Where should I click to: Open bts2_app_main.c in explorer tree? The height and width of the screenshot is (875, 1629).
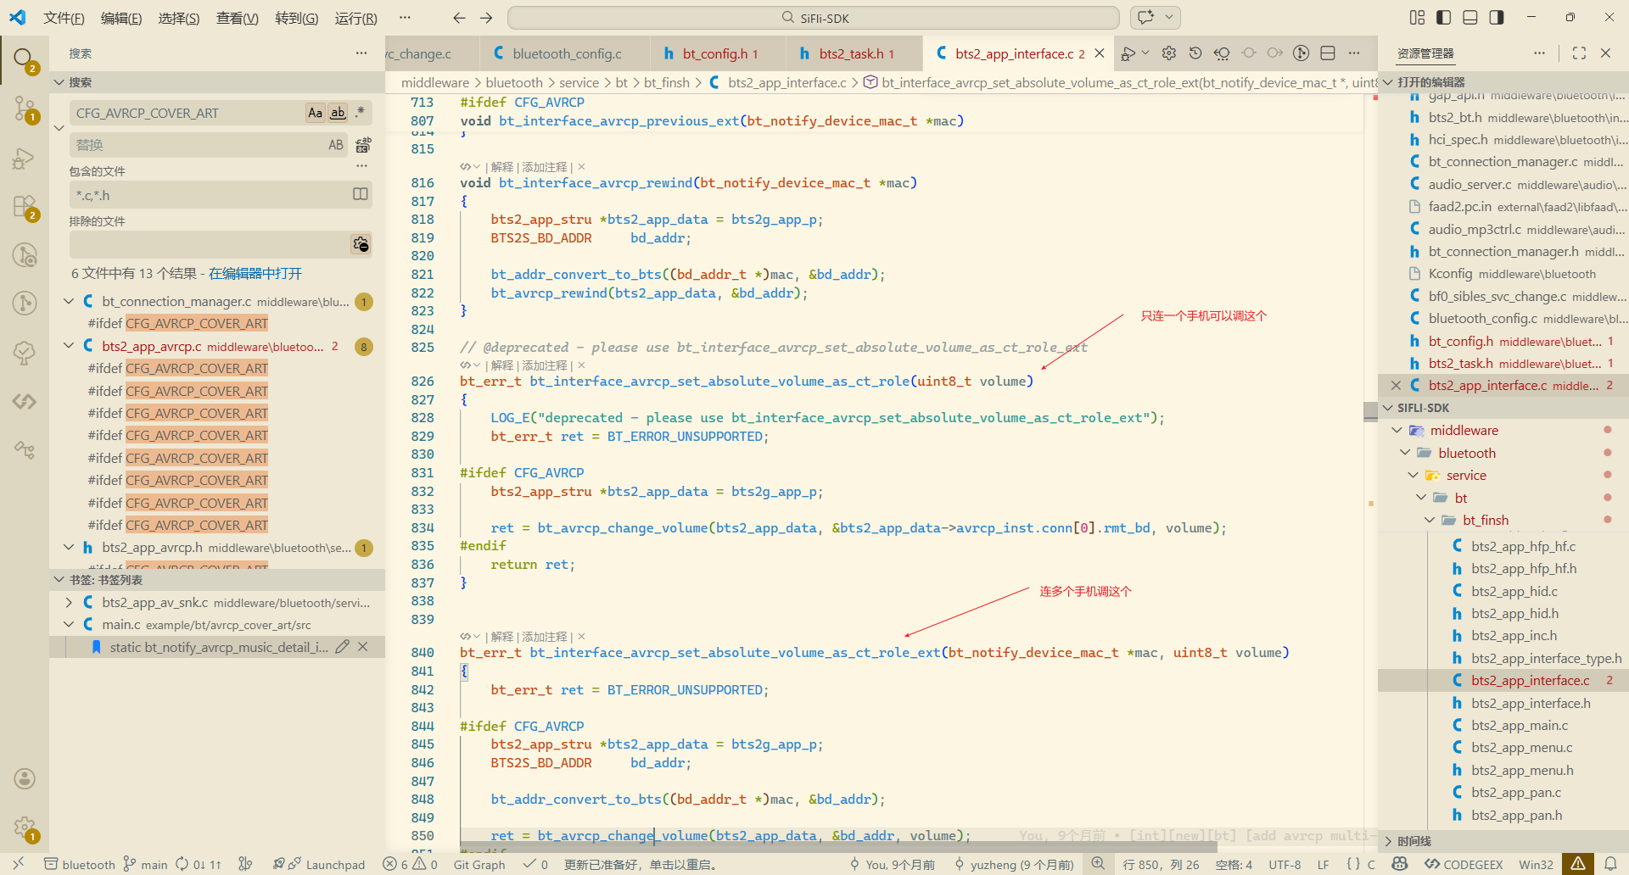point(1519,726)
